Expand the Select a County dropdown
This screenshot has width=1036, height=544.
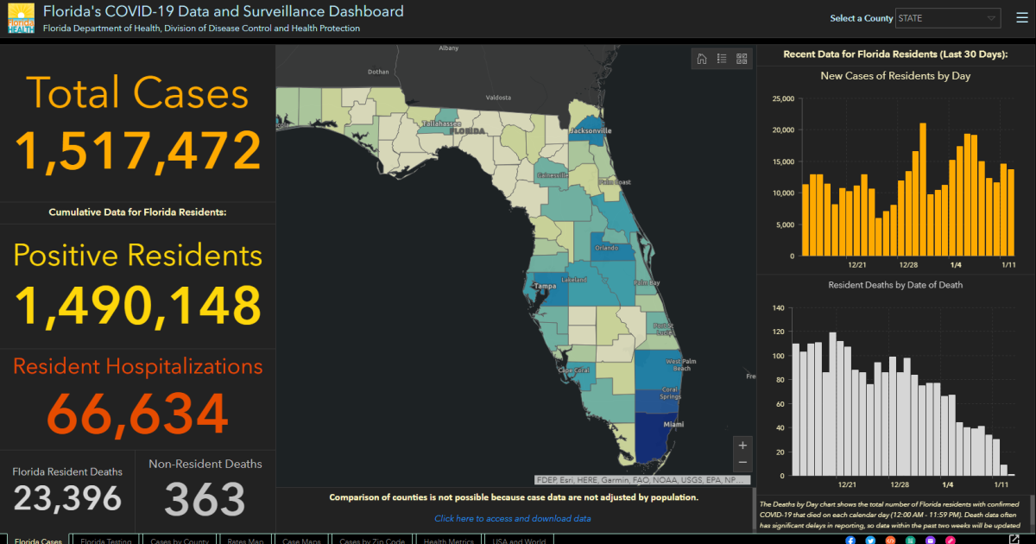[947, 18]
